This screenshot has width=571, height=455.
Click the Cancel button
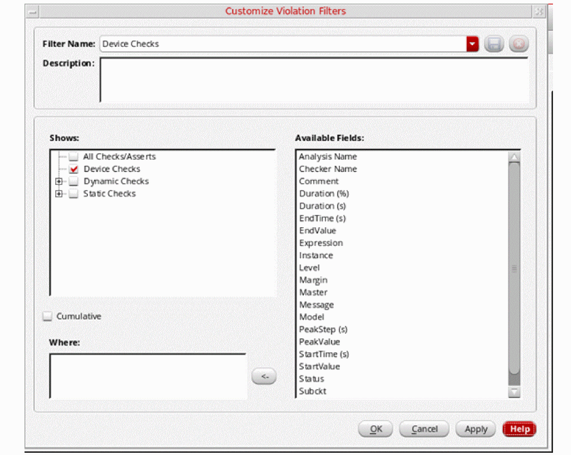[x=424, y=429]
